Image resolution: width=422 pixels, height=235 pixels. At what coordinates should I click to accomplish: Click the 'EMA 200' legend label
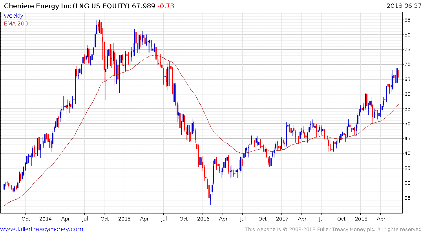pyautogui.click(x=16, y=23)
